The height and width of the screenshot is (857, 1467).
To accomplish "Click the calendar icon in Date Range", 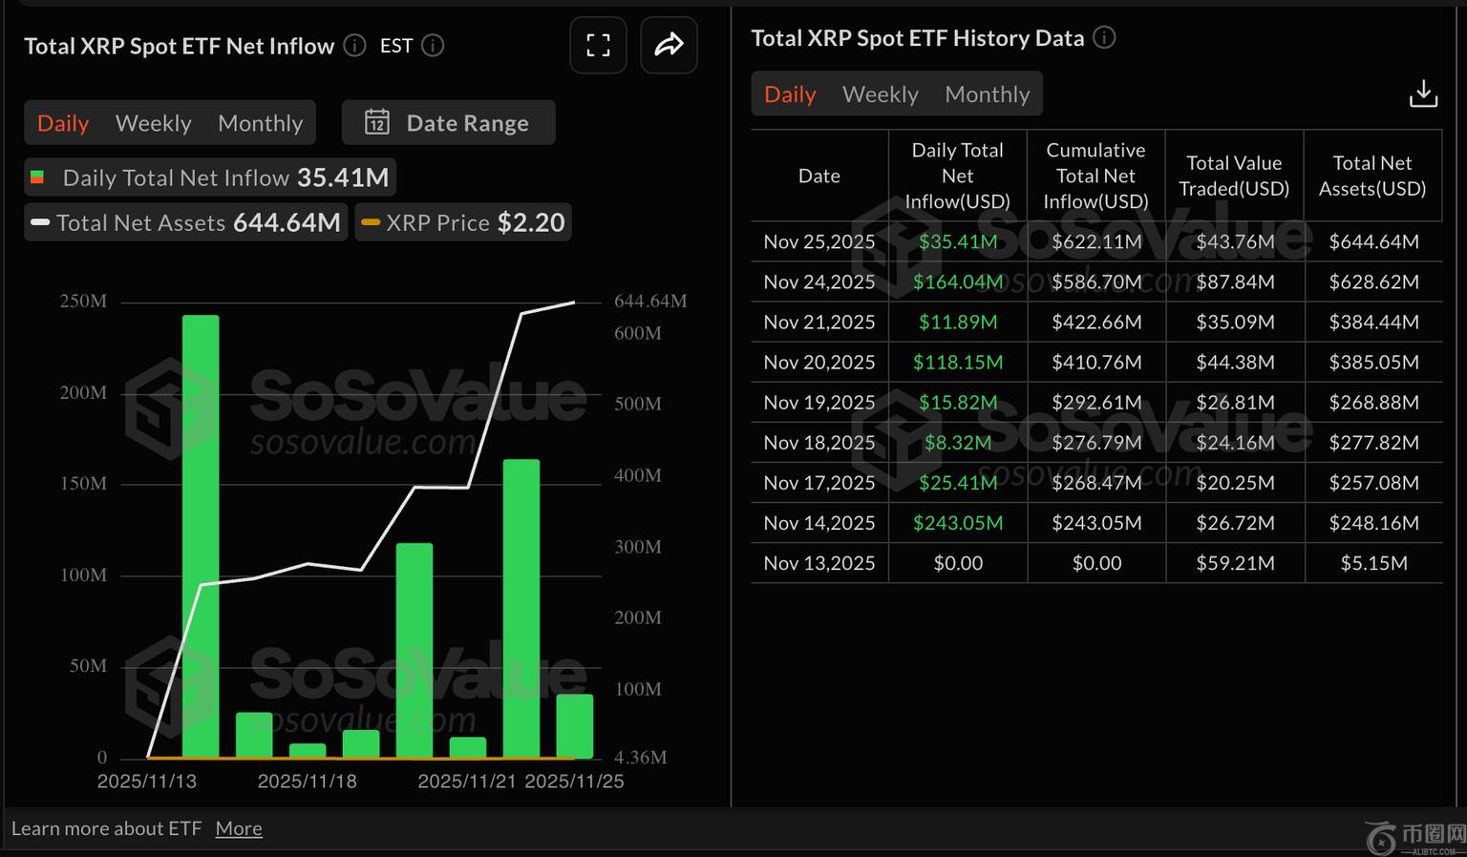I will [377, 122].
